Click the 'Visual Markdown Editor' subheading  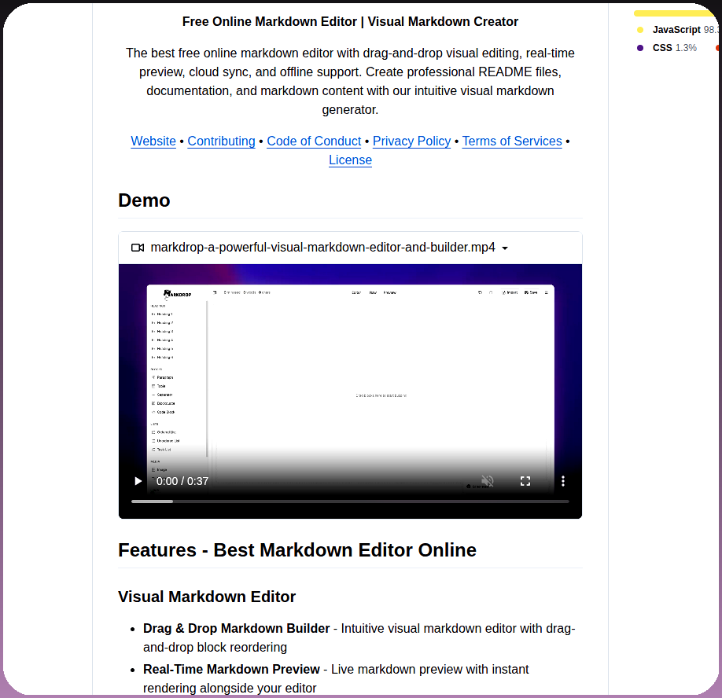pos(207,597)
